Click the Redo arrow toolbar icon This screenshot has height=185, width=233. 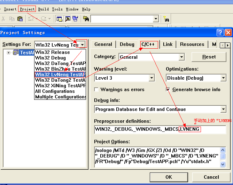44,19
